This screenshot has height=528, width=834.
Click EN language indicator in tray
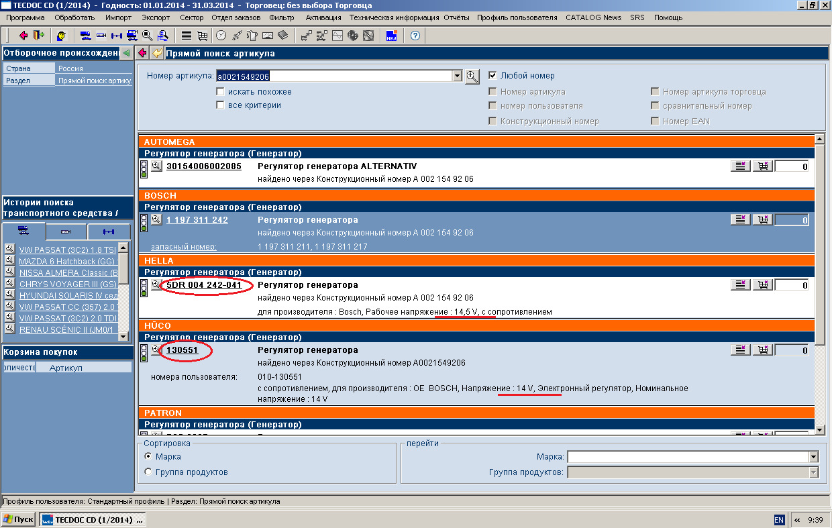(x=779, y=520)
